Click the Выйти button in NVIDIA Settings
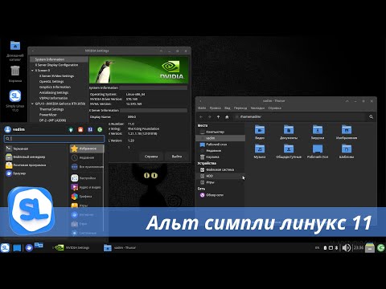The height and width of the screenshot is (289, 386). pos(177,157)
